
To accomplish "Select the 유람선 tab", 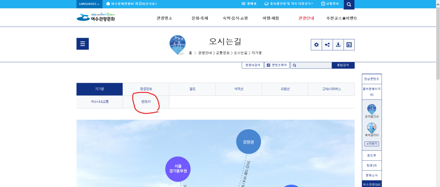I will [285, 89].
